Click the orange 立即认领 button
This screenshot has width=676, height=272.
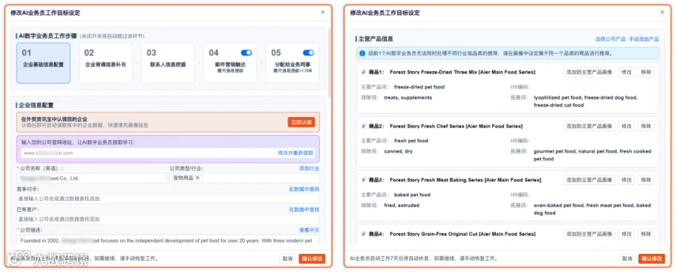301,122
